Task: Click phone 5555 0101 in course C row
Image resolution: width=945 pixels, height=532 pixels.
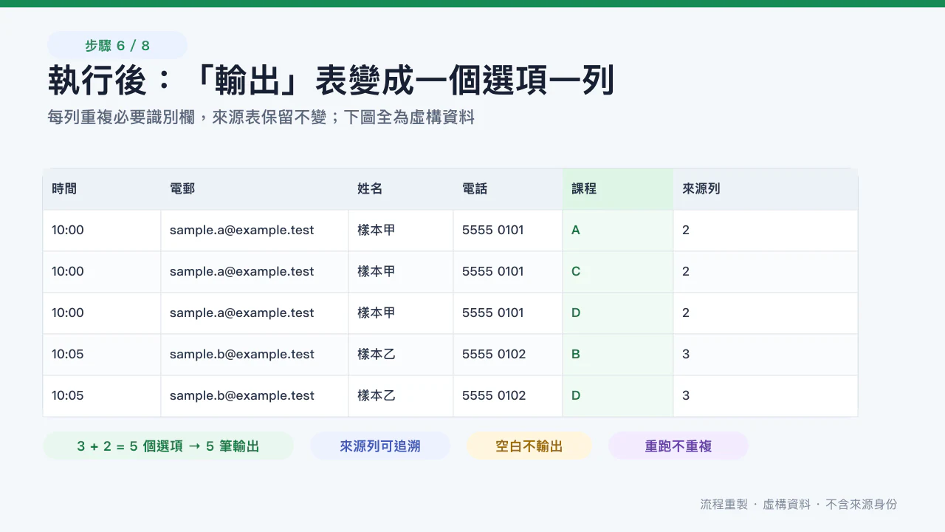Action: click(x=508, y=272)
